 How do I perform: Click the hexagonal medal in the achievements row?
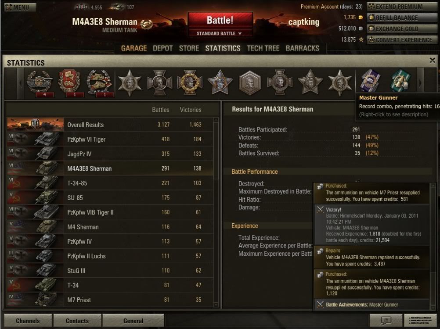pos(249,82)
